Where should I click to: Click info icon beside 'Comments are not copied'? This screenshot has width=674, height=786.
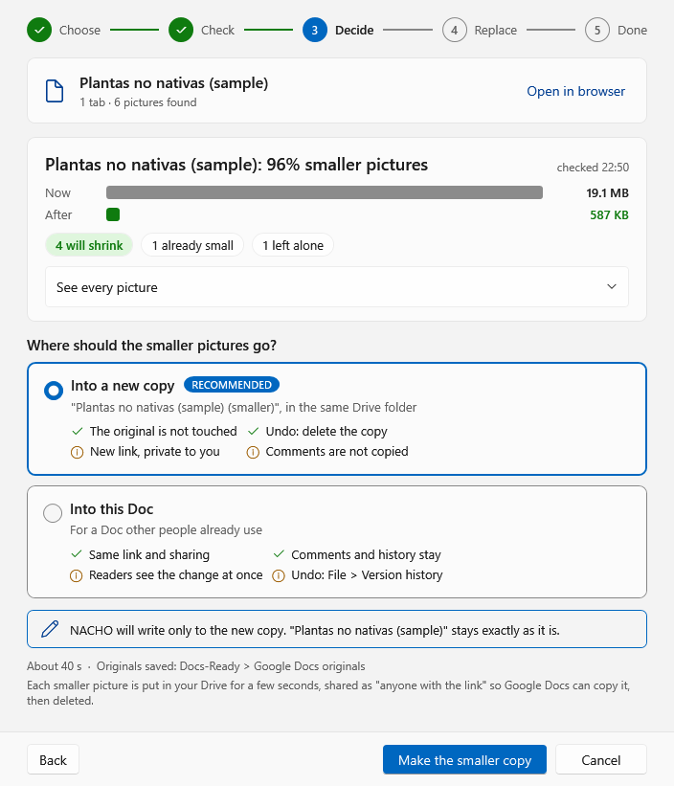[253, 452]
